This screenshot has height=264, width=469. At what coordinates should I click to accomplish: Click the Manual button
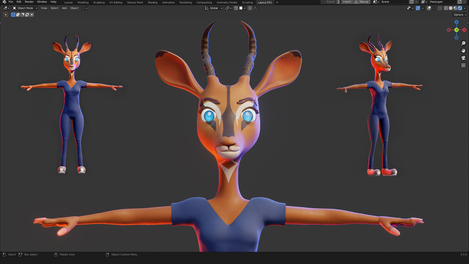click(x=364, y=2)
